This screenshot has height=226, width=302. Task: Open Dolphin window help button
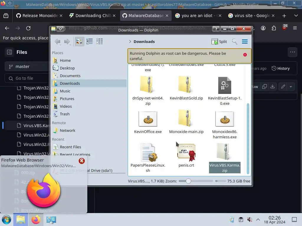point(216,29)
